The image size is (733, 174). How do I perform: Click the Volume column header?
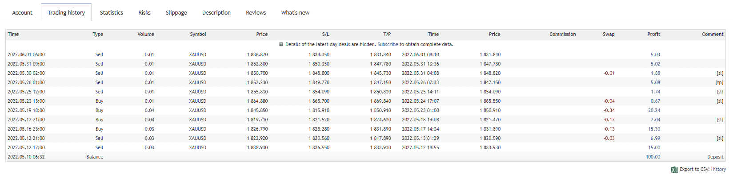(146, 34)
